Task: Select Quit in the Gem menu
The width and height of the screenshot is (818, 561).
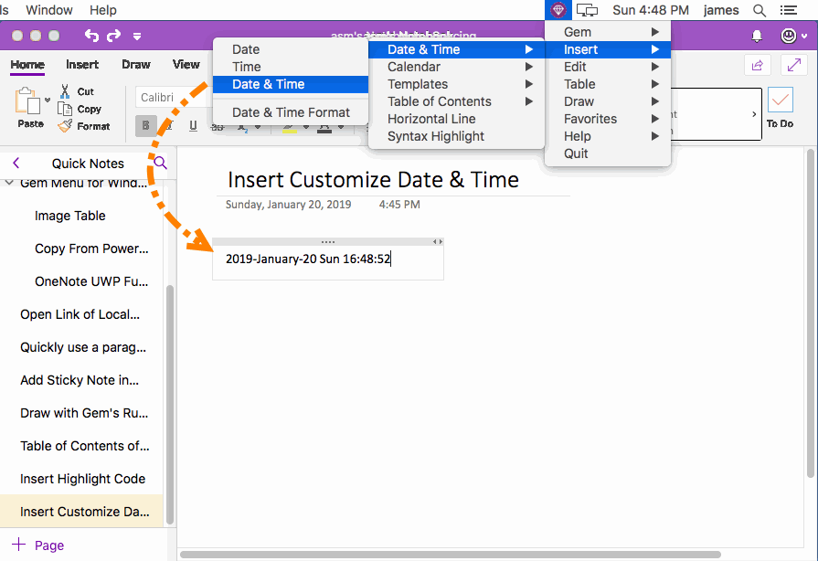Action: (x=608, y=153)
